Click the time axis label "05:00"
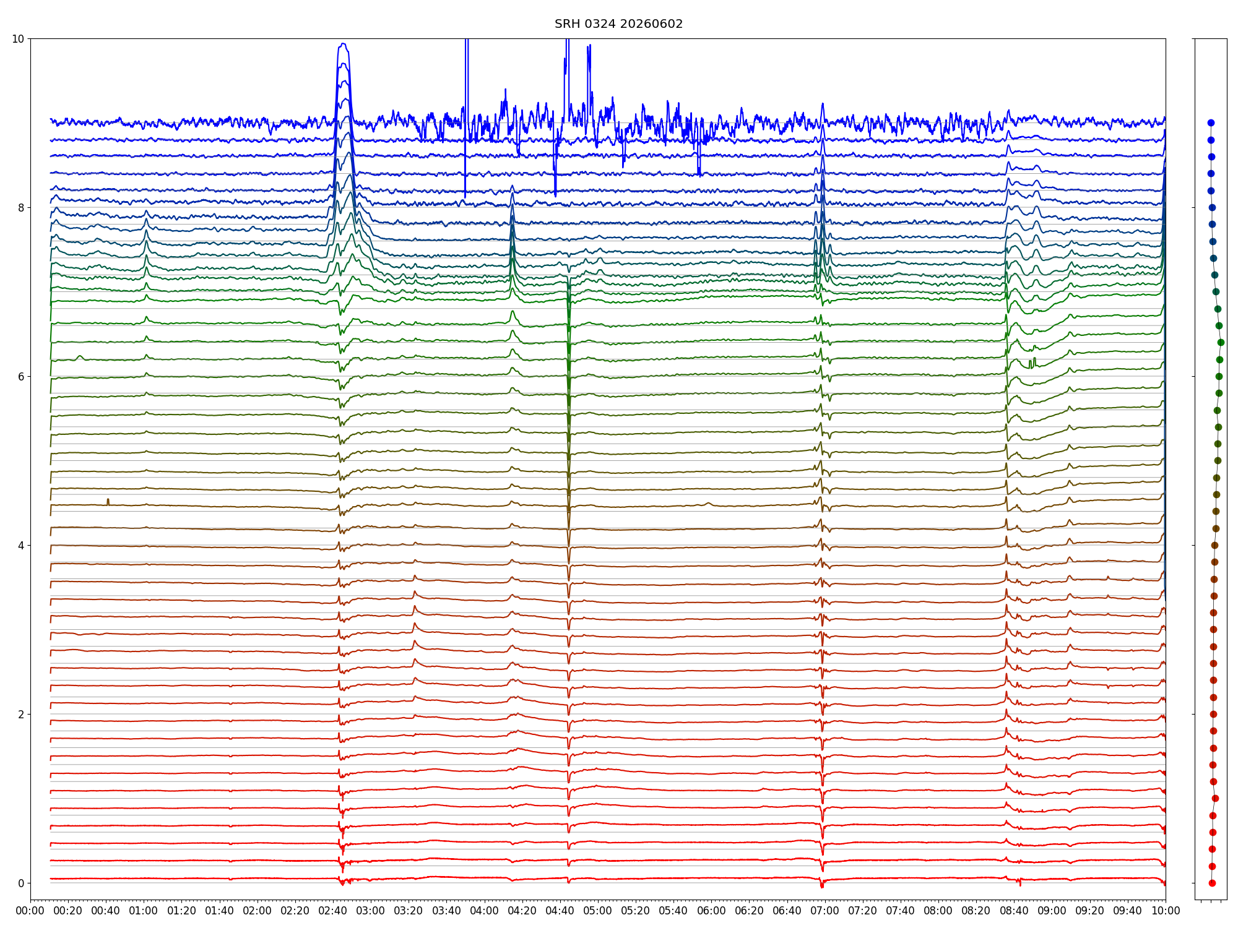Screen dimensions: 1238x928 598,911
